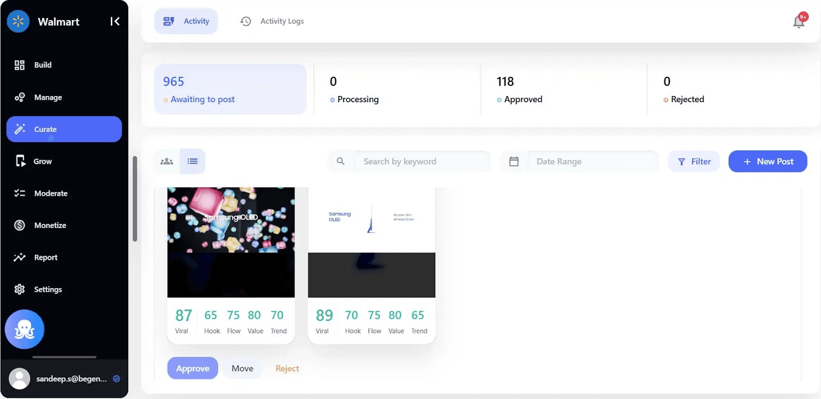Open the Filter options
Screen dimensions: 821x399
coord(694,161)
